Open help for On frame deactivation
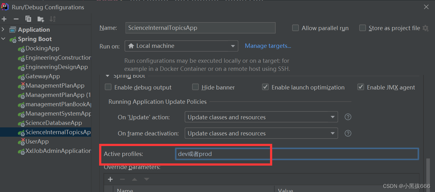The width and height of the screenshot is (435, 192). point(348,133)
